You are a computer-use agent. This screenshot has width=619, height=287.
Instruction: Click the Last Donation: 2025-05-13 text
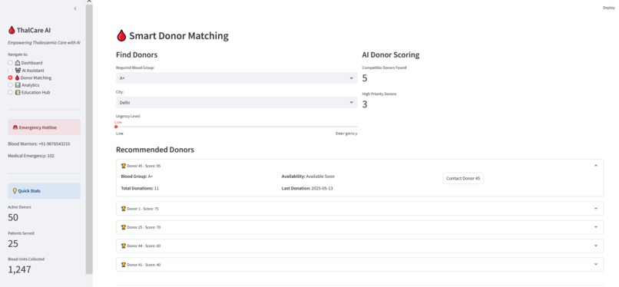click(x=307, y=189)
